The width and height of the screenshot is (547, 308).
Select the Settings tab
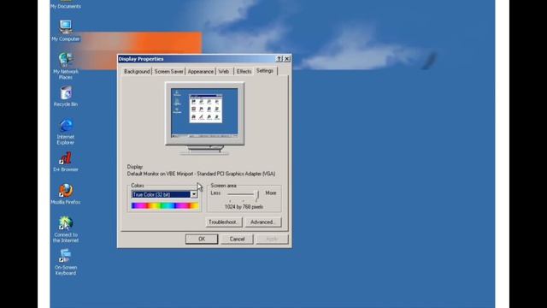[x=265, y=70]
